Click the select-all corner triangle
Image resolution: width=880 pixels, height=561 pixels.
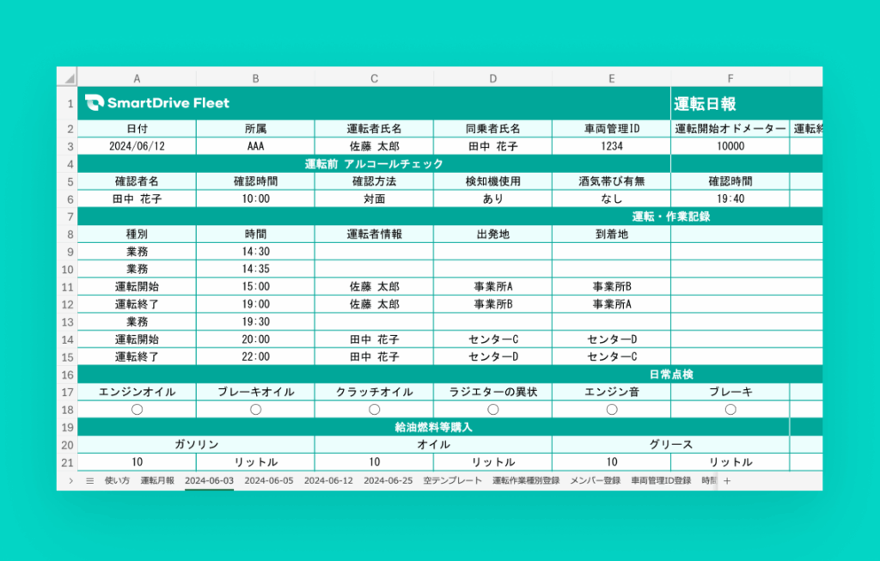click(x=67, y=77)
